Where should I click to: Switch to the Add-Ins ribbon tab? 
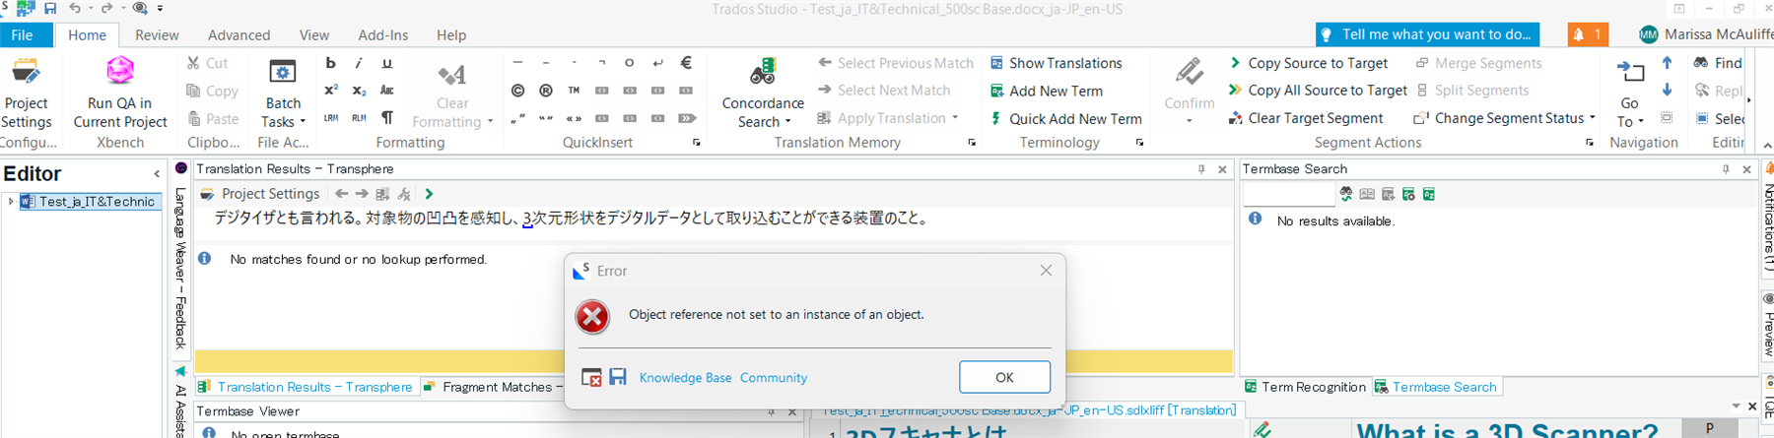pos(382,34)
